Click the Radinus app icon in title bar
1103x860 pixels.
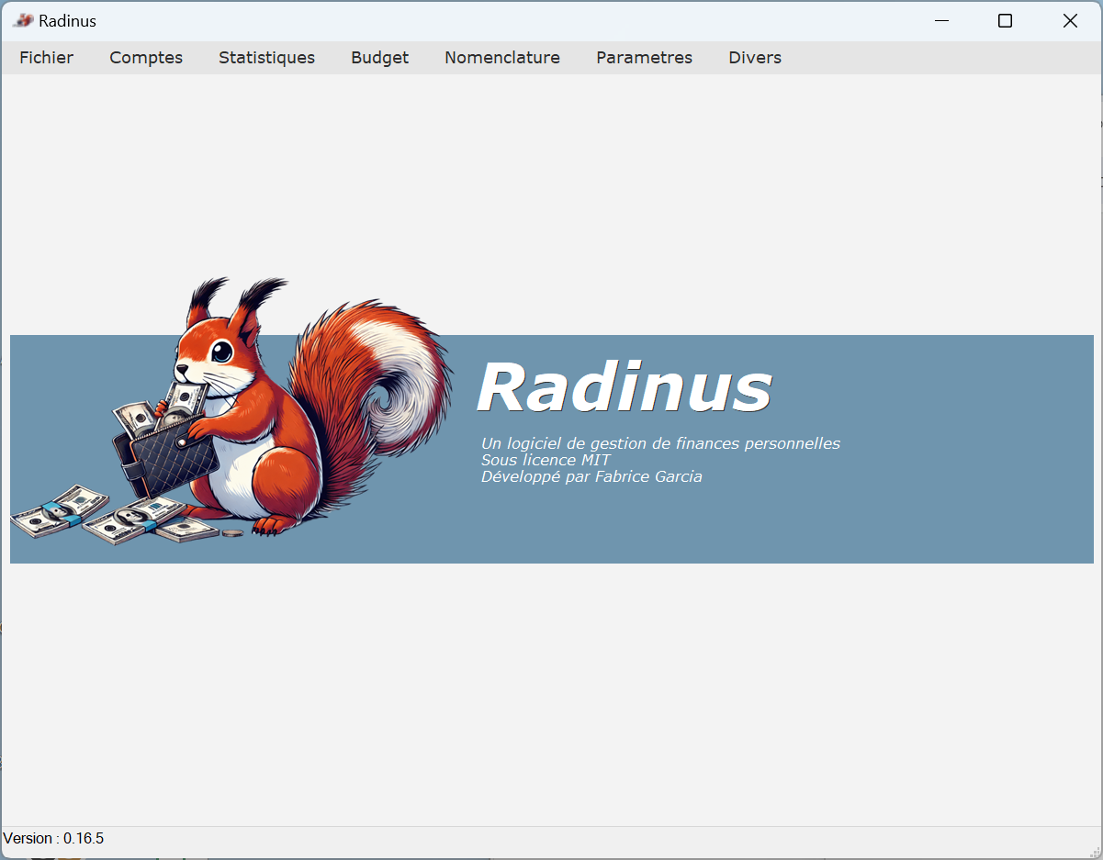point(23,20)
